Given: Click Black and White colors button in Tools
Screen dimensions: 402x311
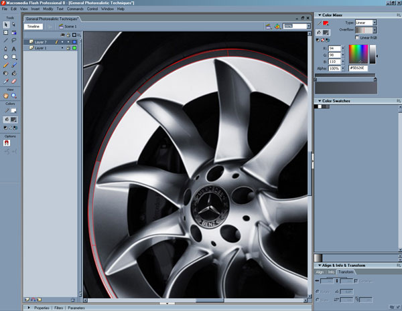Looking at the screenshot, I should tap(5, 128).
